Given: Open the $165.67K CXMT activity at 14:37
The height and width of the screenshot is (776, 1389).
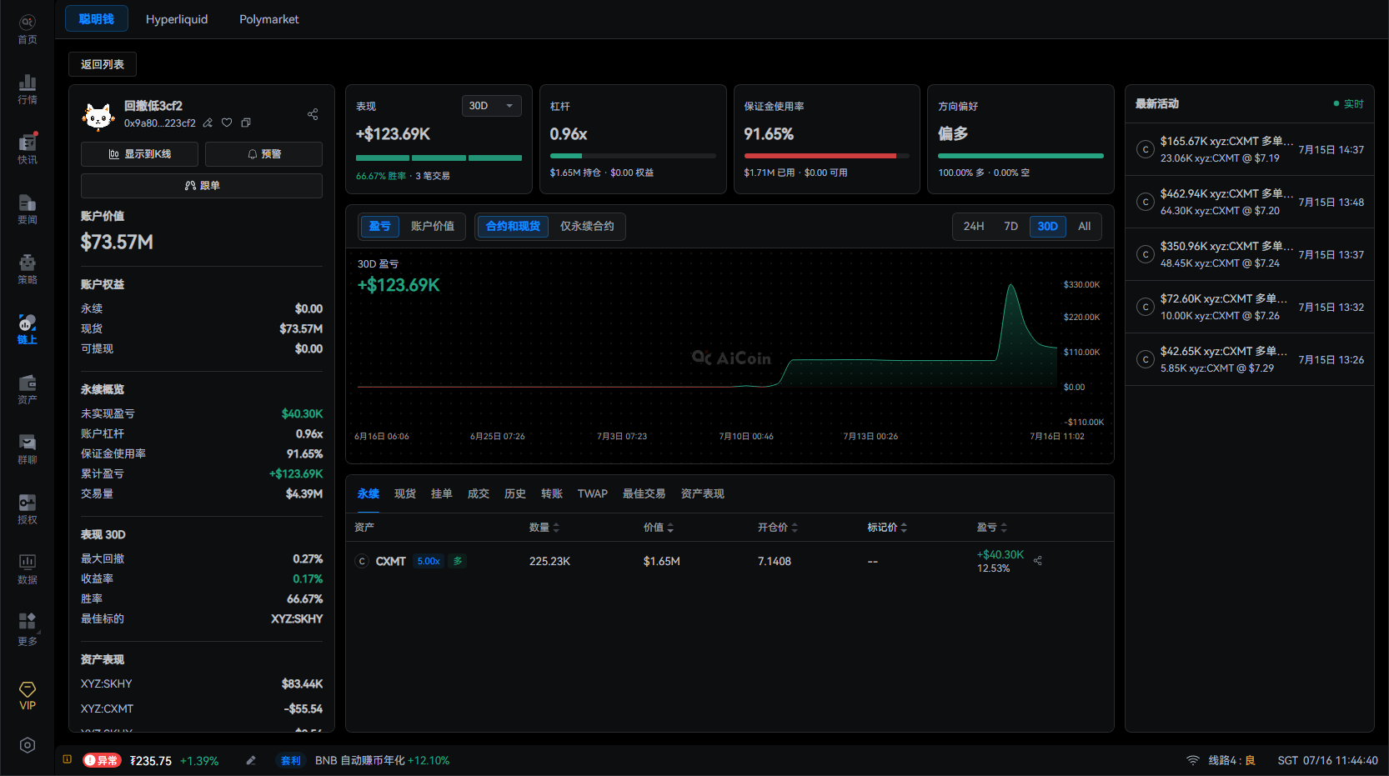Looking at the screenshot, I should pos(1250,150).
